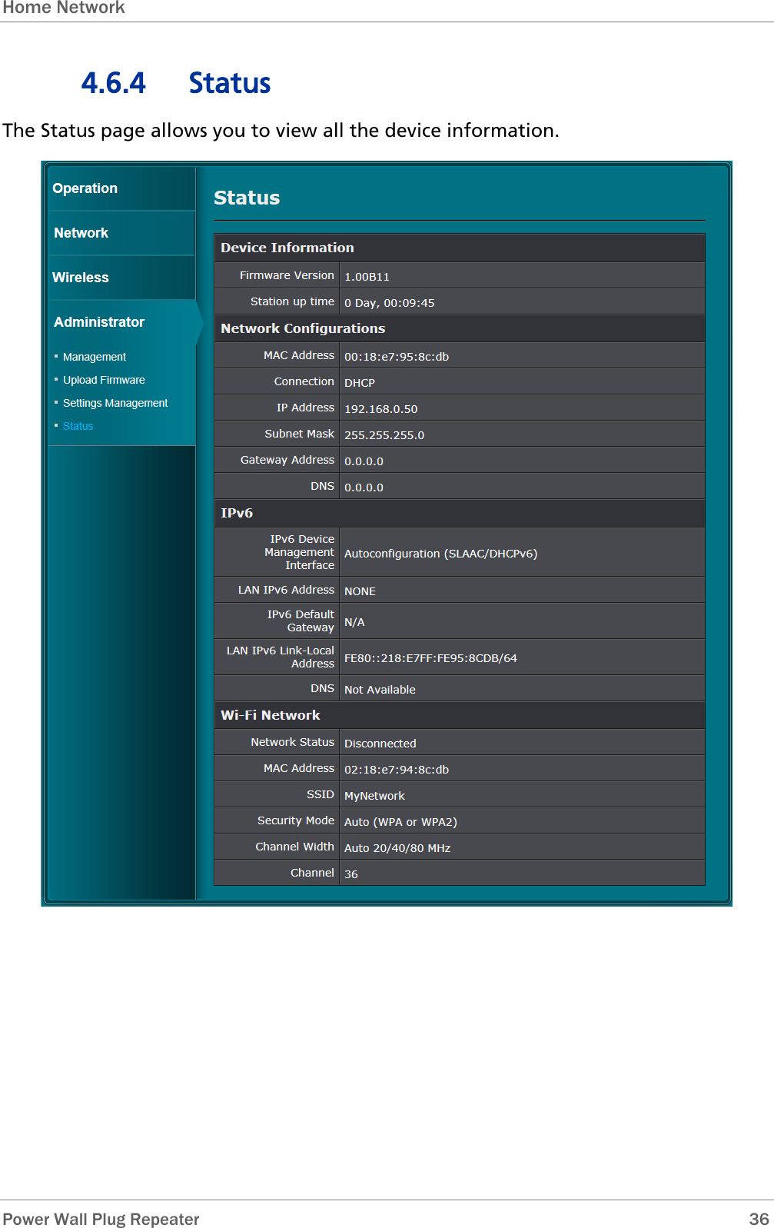Click the IP Address value 192.168.0.50

(380, 409)
